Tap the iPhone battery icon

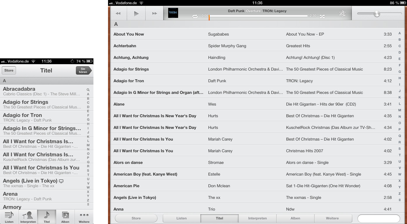click(x=90, y=61)
